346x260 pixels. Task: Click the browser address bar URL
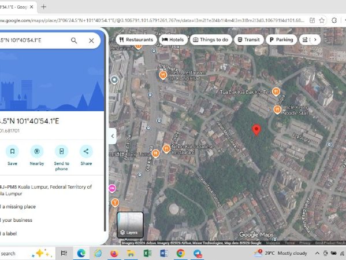pyautogui.click(x=152, y=21)
